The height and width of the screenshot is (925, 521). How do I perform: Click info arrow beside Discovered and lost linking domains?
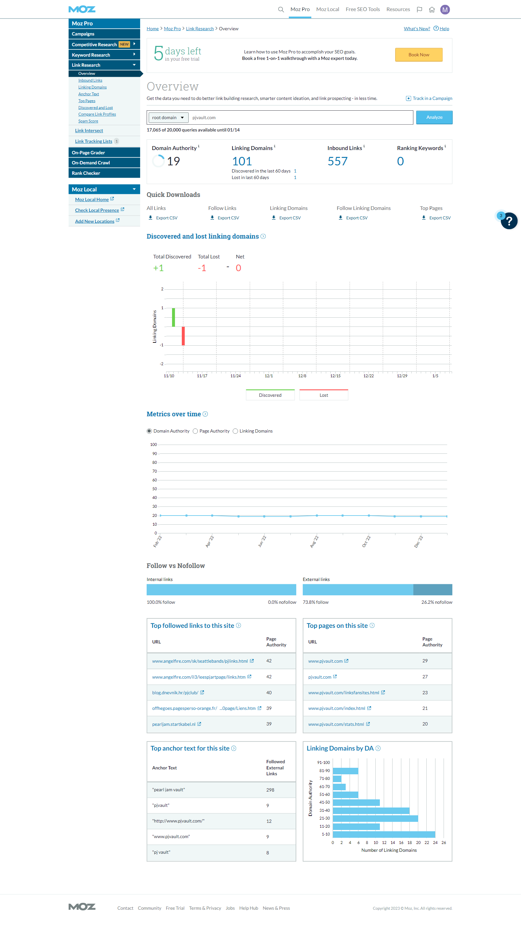pos(263,236)
